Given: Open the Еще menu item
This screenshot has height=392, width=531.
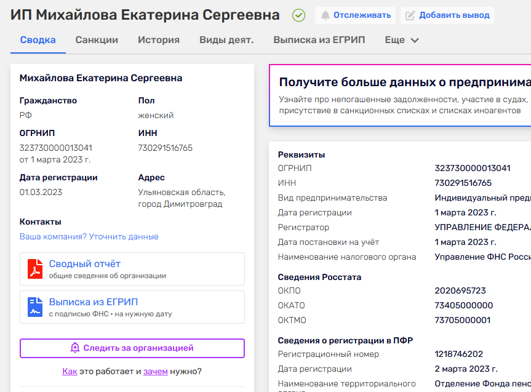Looking at the screenshot, I should pos(402,40).
